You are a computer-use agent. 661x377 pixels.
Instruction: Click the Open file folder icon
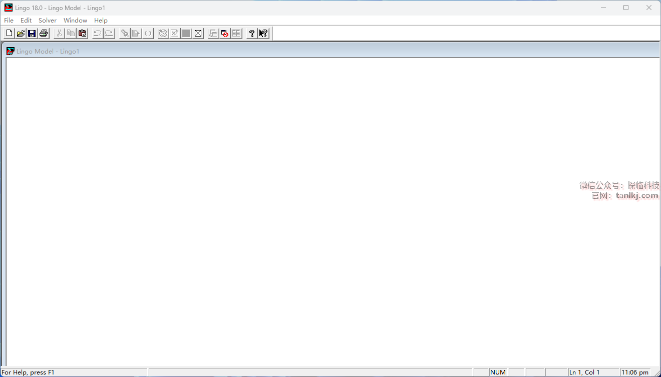tap(21, 34)
